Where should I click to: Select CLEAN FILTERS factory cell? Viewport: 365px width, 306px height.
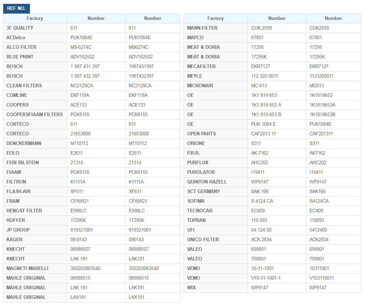tap(35, 86)
